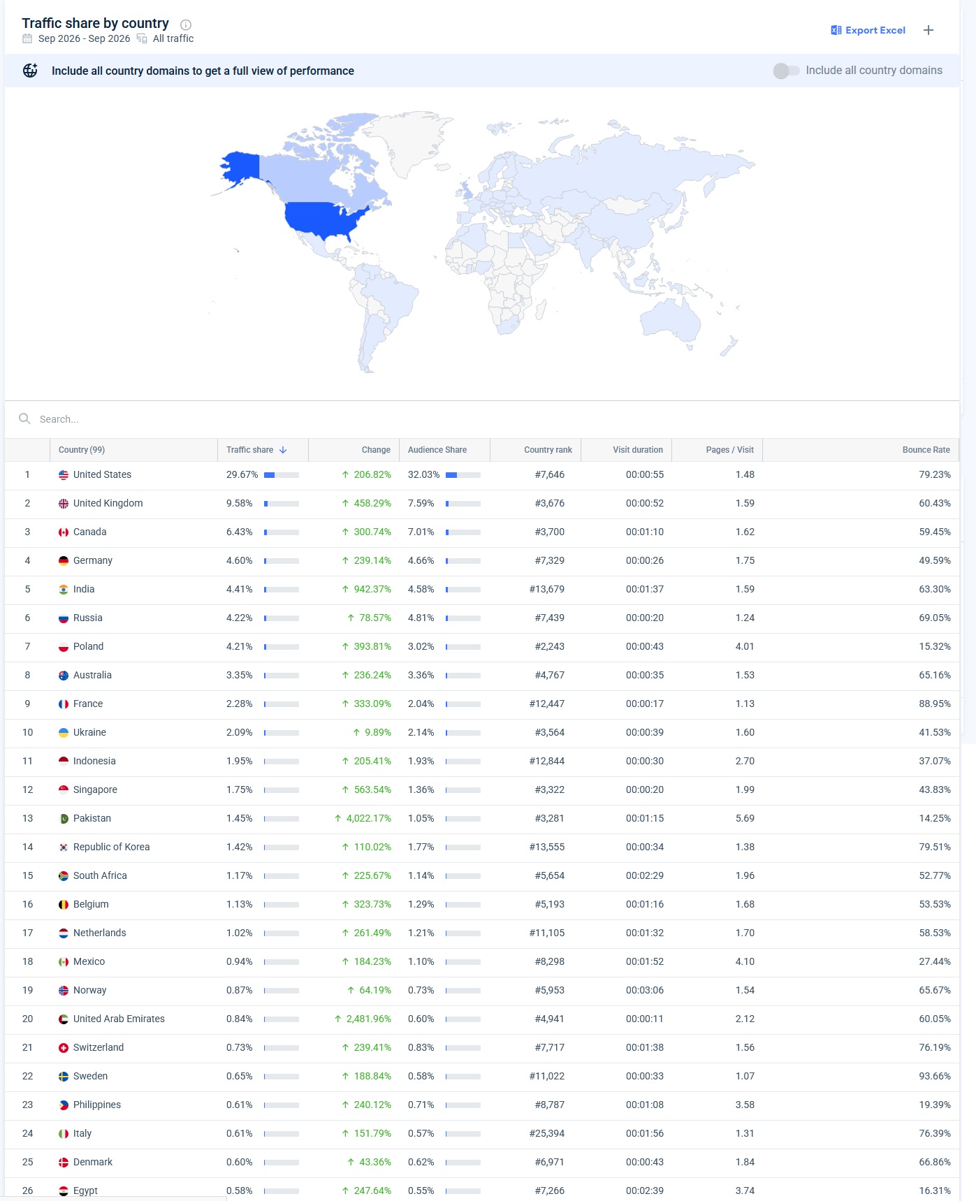
Task: Click the United Arab Emirates row name
Action: point(119,1019)
